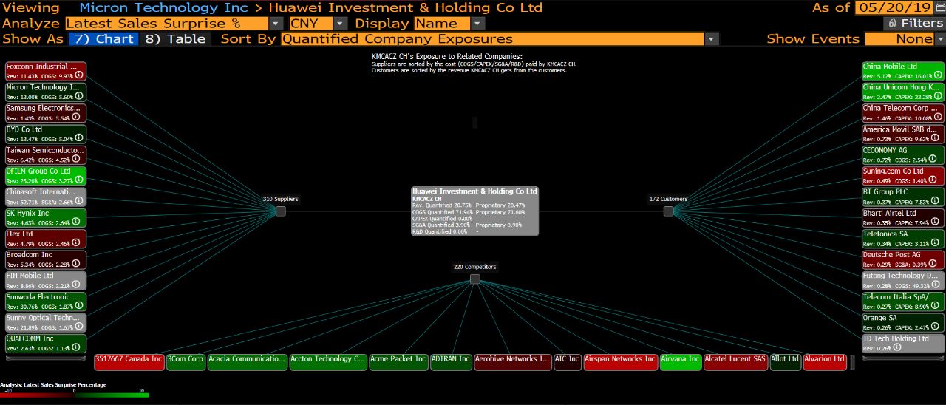The width and height of the screenshot is (946, 405).
Task: Select Telecom Italia SpA customer card
Action: point(902,302)
